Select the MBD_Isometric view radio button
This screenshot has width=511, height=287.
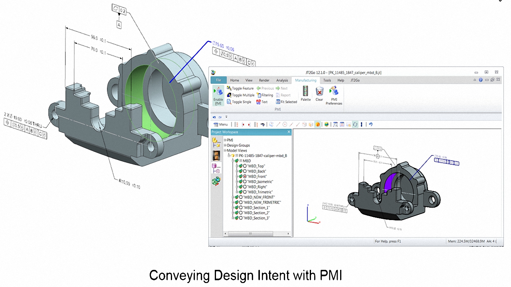pyautogui.click(x=245, y=181)
